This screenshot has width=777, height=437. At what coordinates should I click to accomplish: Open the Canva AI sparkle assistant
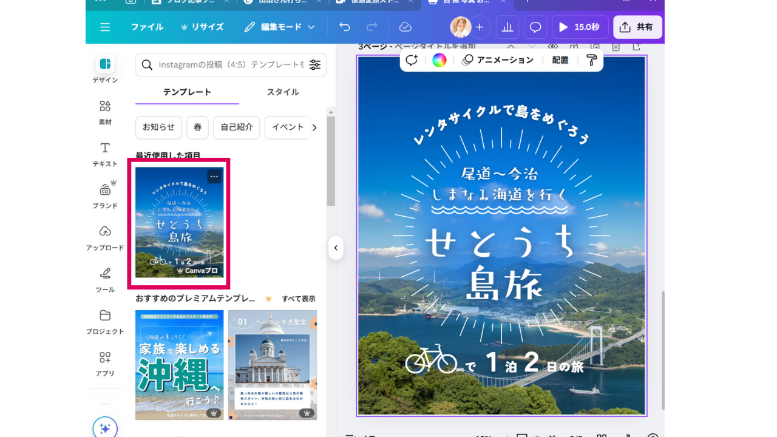(105, 429)
